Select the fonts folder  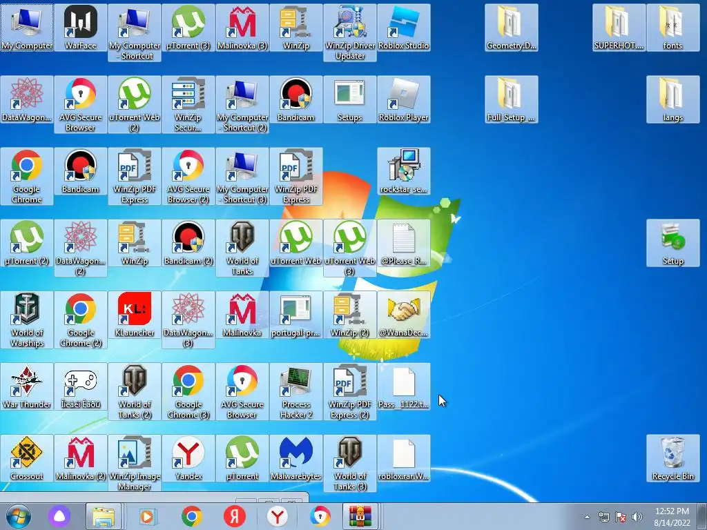[x=672, y=28]
